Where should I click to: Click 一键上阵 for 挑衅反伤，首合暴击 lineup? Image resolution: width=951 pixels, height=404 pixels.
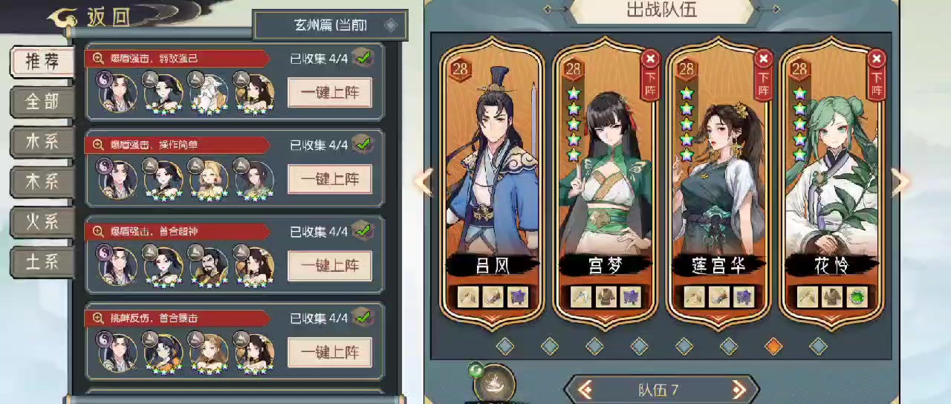click(330, 352)
